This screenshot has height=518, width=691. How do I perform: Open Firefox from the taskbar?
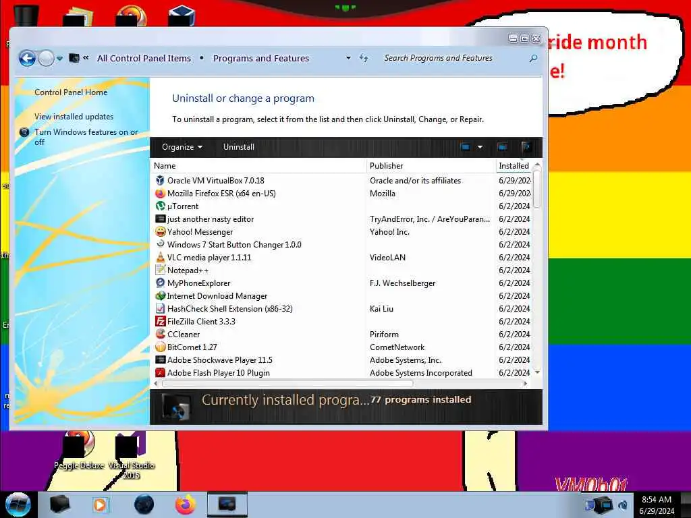[185, 505]
